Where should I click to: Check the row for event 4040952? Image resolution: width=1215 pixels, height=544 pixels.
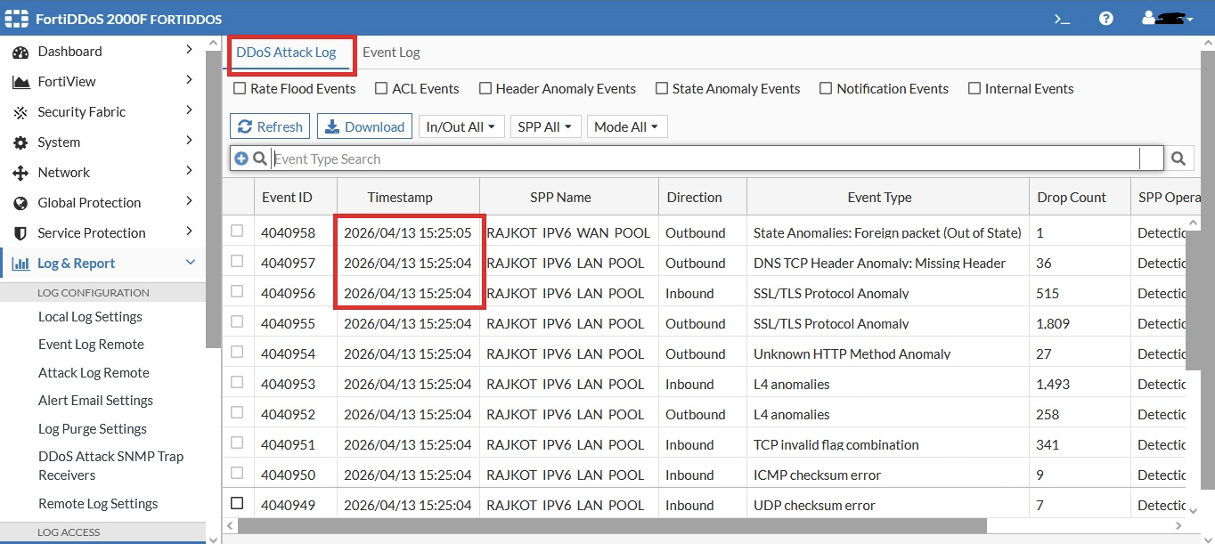237,413
